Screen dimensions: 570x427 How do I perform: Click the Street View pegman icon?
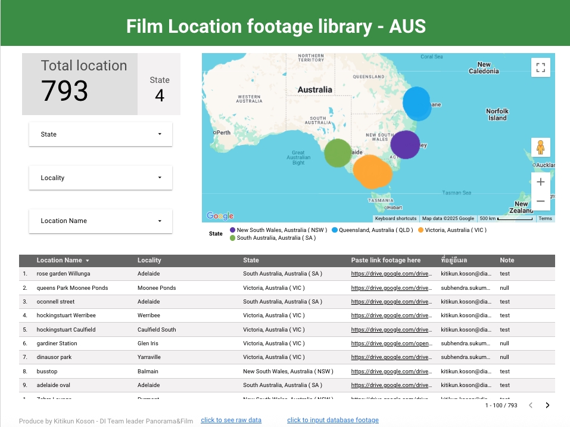[x=540, y=147]
